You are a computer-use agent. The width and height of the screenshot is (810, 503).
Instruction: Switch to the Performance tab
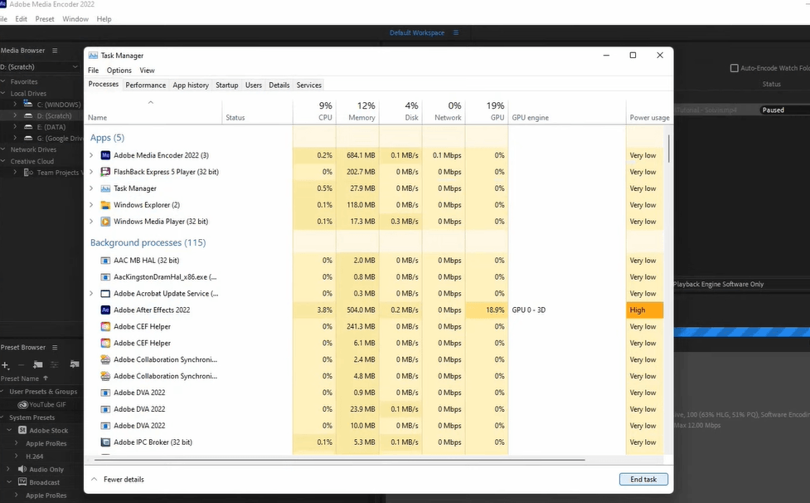pyautogui.click(x=146, y=85)
